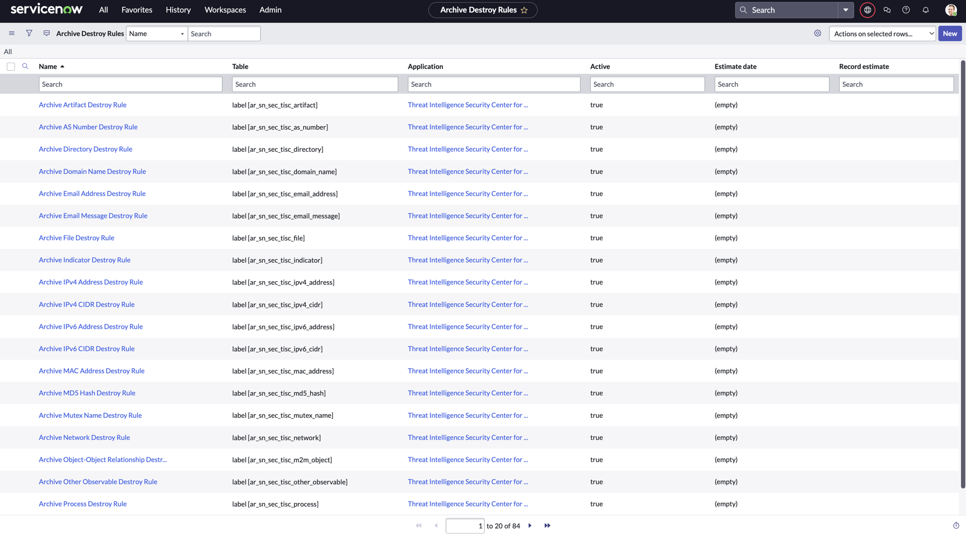This screenshot has height=535, width=966.
Task: Click the Application column search field
Action: (x=494, y=84)
